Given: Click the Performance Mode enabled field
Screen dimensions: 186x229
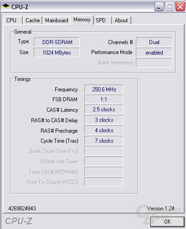Looking at the screenshot, I should pyautogui.click(x=154, y=53).
